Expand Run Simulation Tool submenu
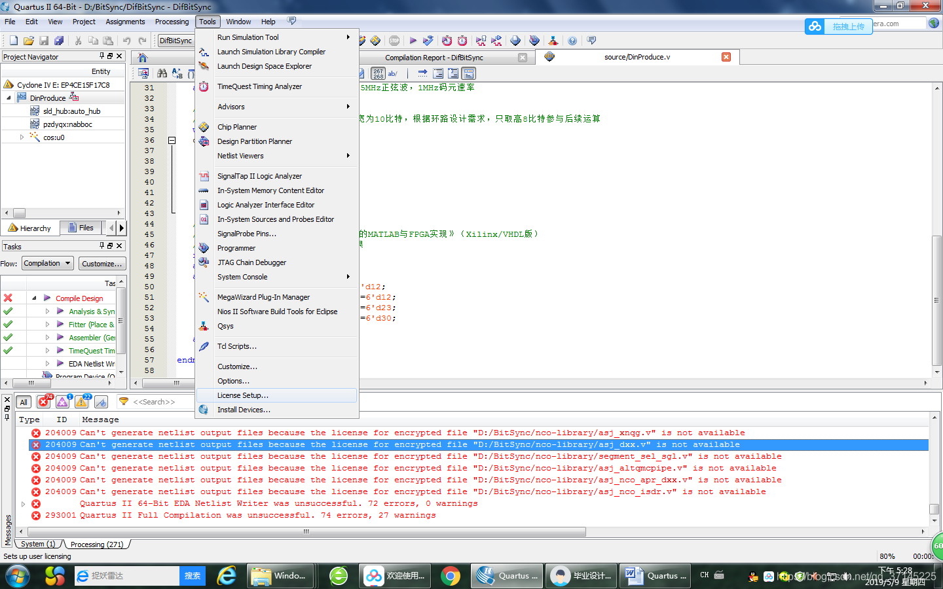Image resolution: width=943 pixels, height=589 pixels. coord(277,37)
